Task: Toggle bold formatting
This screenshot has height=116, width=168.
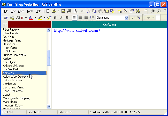Action: point(55,18)
